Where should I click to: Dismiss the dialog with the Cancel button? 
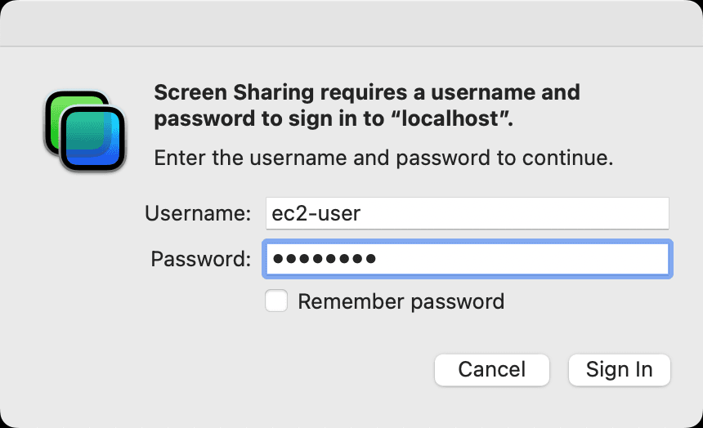coord(492,370)
